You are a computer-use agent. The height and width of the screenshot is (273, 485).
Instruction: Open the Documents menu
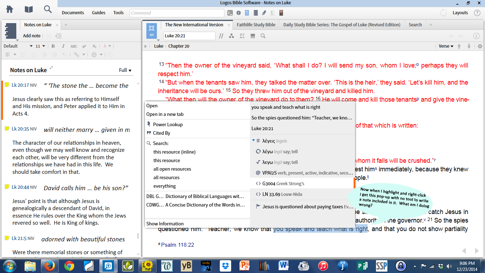pos(73,13)
